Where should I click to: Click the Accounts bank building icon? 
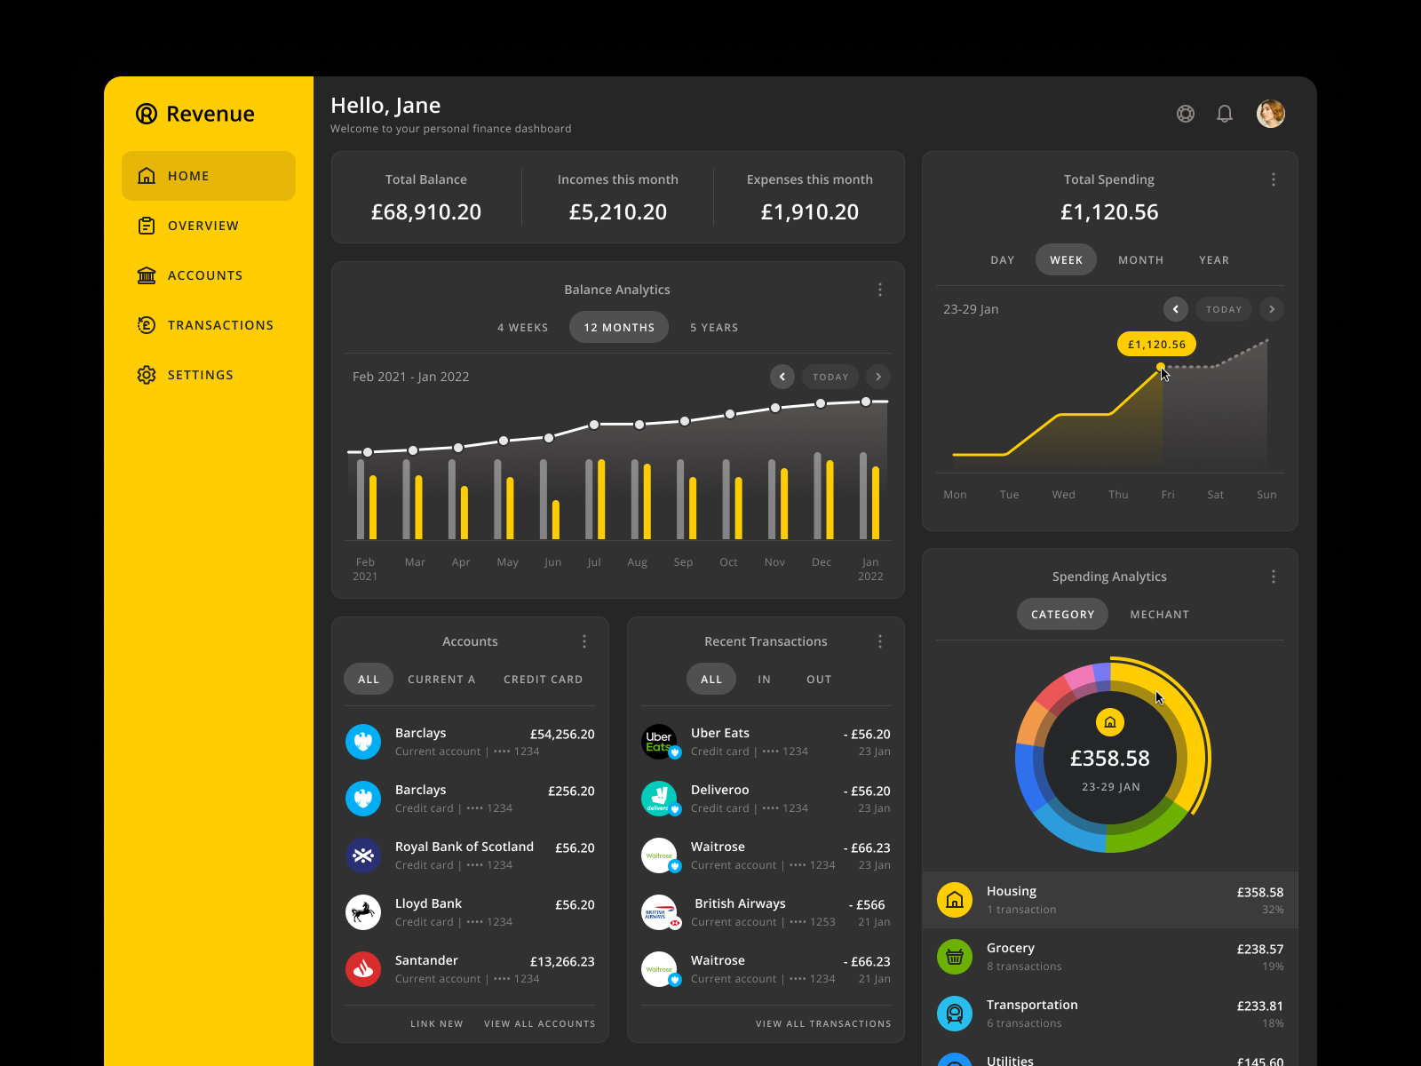click(147, 275)
